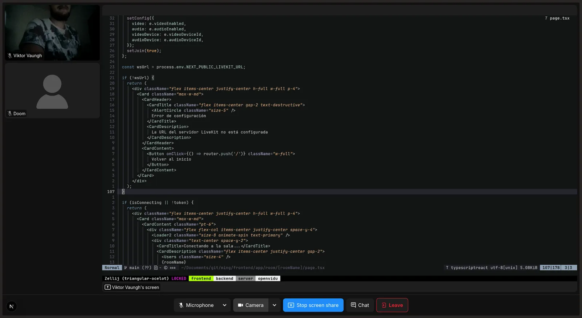This screenshot has height=318, width=582.
Task: Click the current line number 107
Action: click(x=111, y=192)
